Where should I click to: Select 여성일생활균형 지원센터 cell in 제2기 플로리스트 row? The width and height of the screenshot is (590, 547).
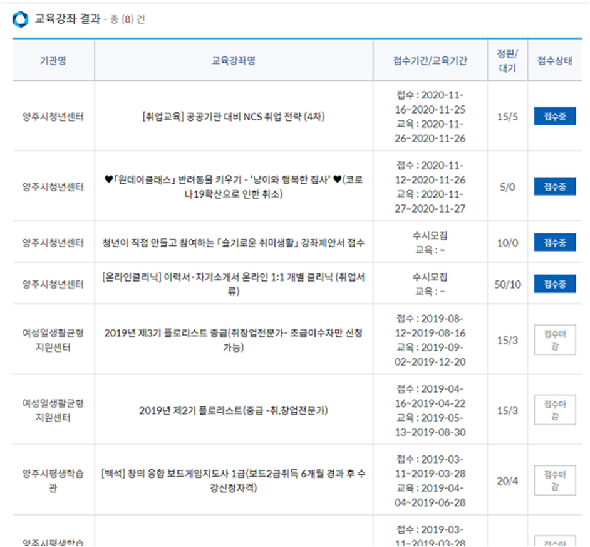point(53,410)
